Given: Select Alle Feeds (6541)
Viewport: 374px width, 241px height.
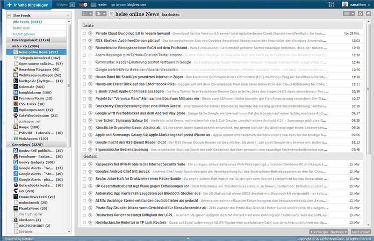Looking at the screenshot, I should tap(27, 22).
